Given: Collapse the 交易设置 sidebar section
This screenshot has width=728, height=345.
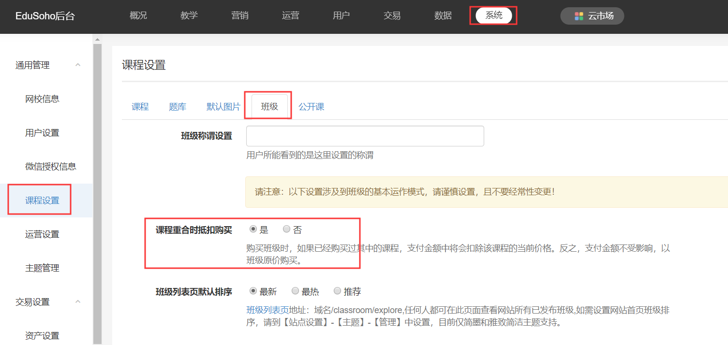Looking at the screenshot, I should click(78, 302).
